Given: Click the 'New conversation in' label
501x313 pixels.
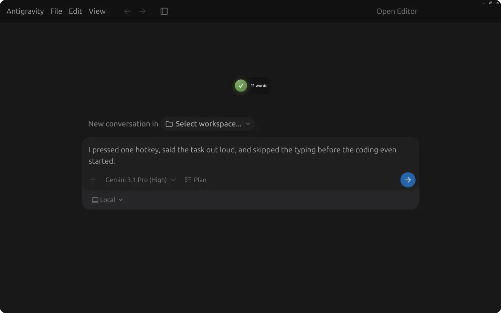Looking at the screenshot, I should tap(123, 124).
